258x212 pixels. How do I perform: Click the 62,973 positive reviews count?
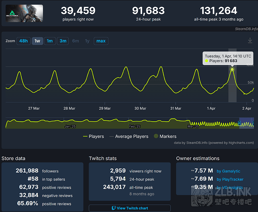29,187
